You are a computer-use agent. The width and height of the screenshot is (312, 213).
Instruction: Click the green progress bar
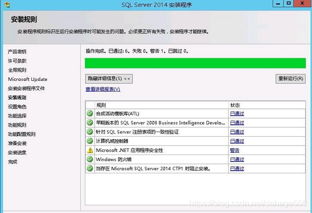click(x=195, y=63)
